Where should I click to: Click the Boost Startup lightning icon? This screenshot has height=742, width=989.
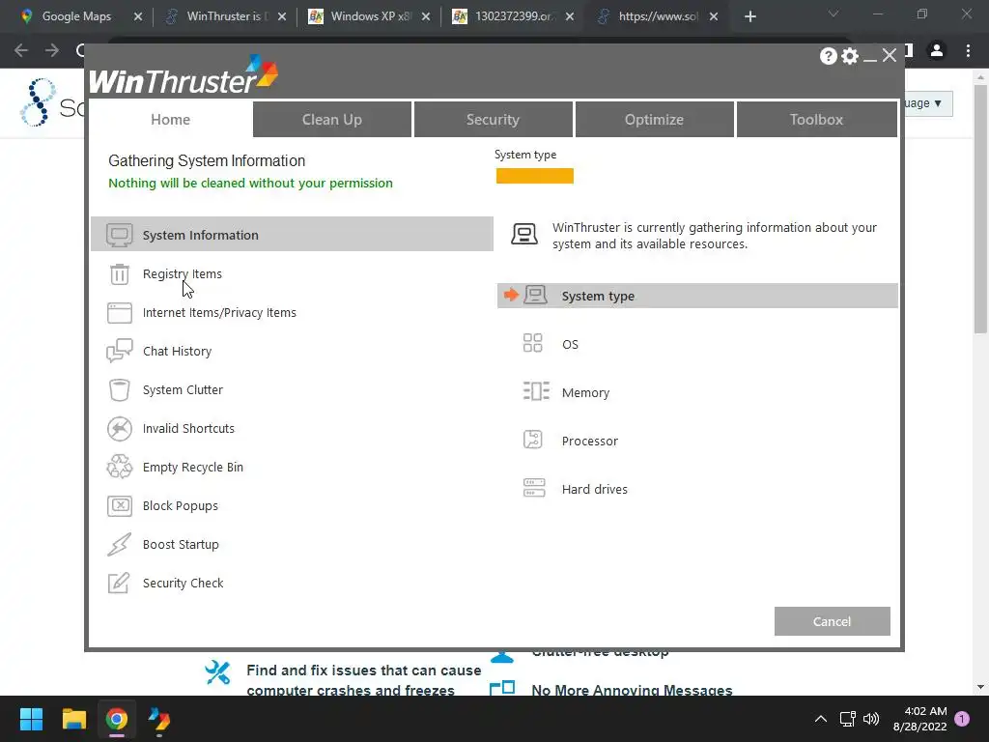tap(119, 545)
